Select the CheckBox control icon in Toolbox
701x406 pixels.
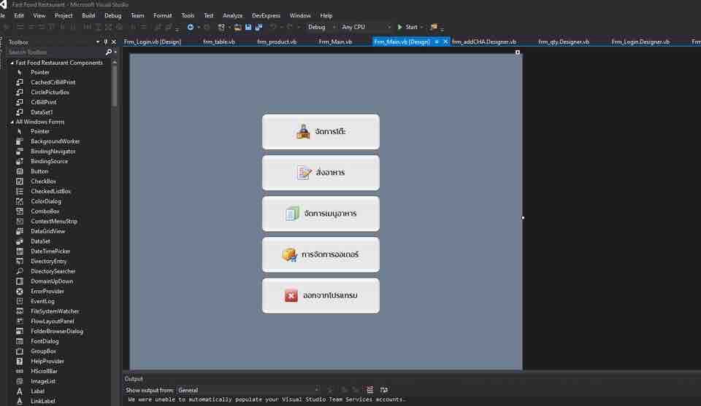pyautogui.click(x=20, y=181)
